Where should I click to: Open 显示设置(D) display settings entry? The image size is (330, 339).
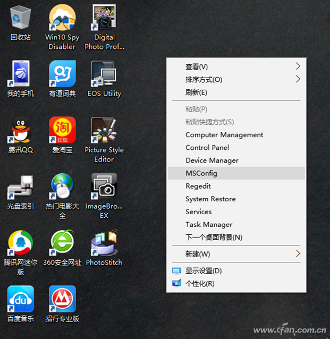(x=236, y=270)
